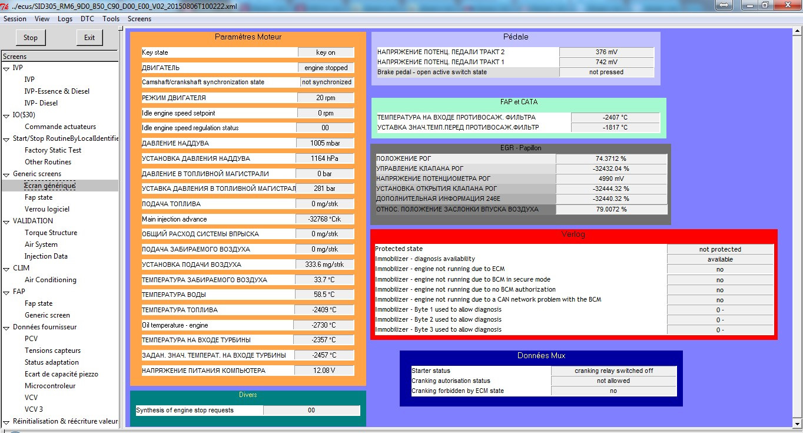This screenshot has width=803, height=433.
Task: Click the rail pressure setpoint '281 bar'
Action: (x=325, y=189)
